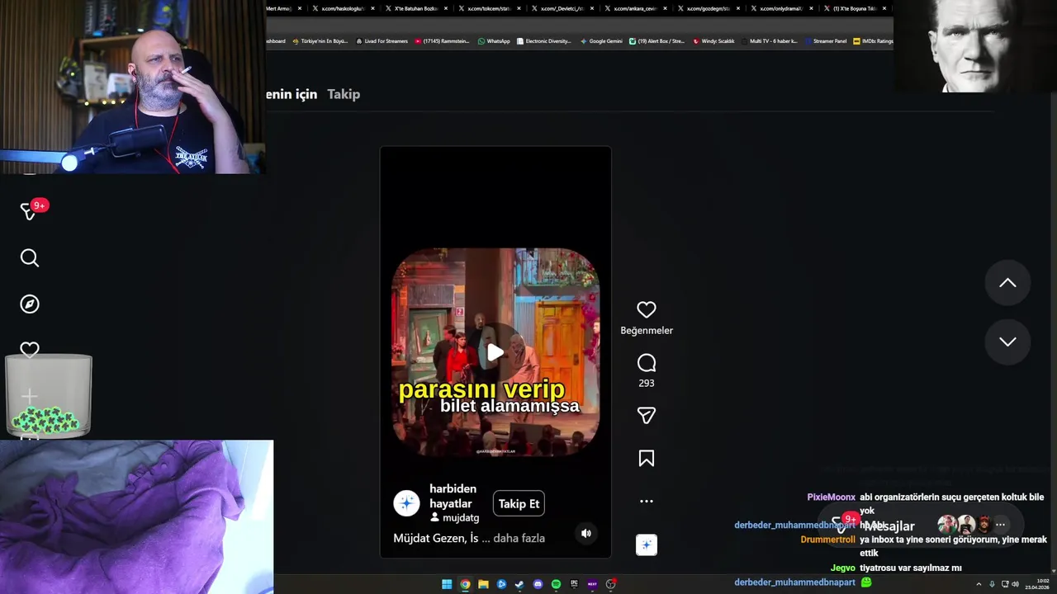Open Windy: Sıcaklık bookmark
This screenshot has height=594, width=1057.
click(714, 41)
